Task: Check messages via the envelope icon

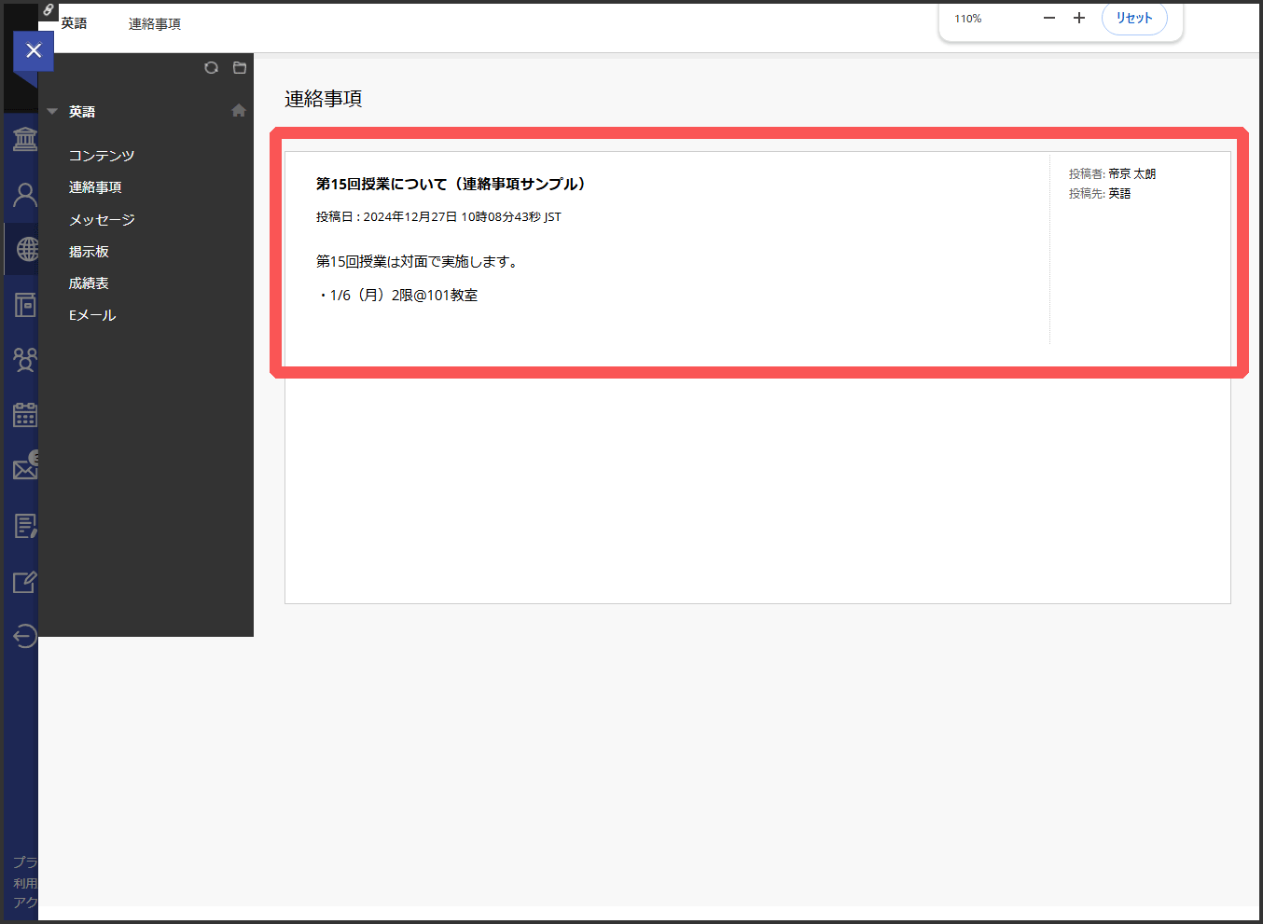Action: (x=22, y=468)
